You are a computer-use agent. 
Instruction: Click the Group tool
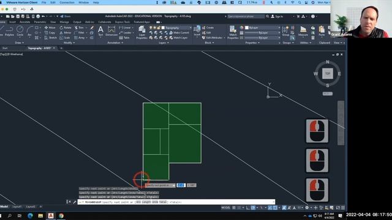tap(286, 31)
